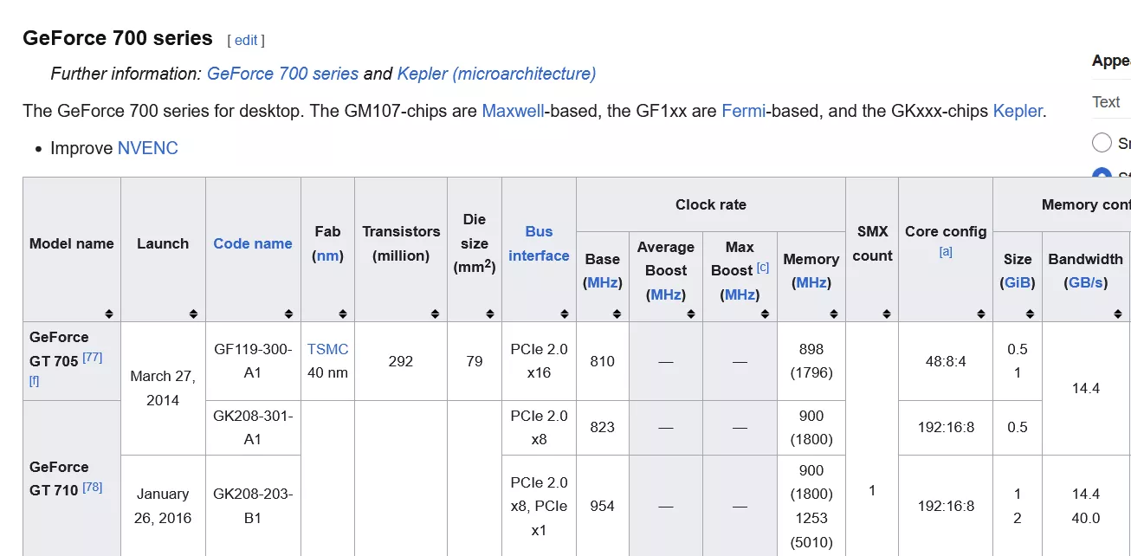Follow the TSMC link in Fab cell
The height and width of the screenshot is (556, 1131).
[x=327, y=349]
